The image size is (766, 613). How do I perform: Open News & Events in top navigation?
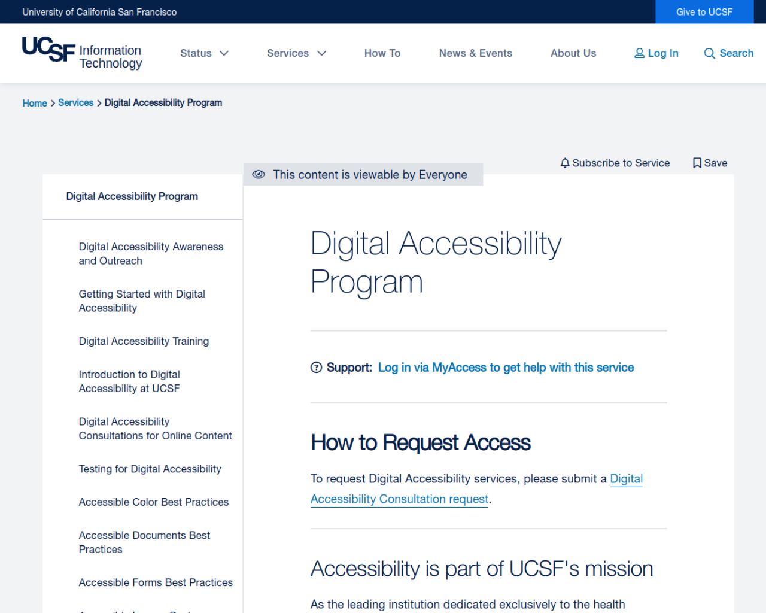coord(475,53)
